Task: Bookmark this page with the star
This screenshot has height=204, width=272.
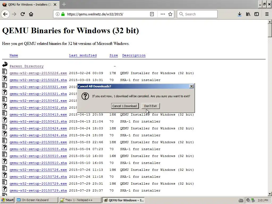Action: 170,14
